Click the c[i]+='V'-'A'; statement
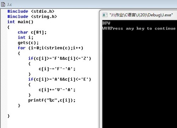 (x=57, y=90)
